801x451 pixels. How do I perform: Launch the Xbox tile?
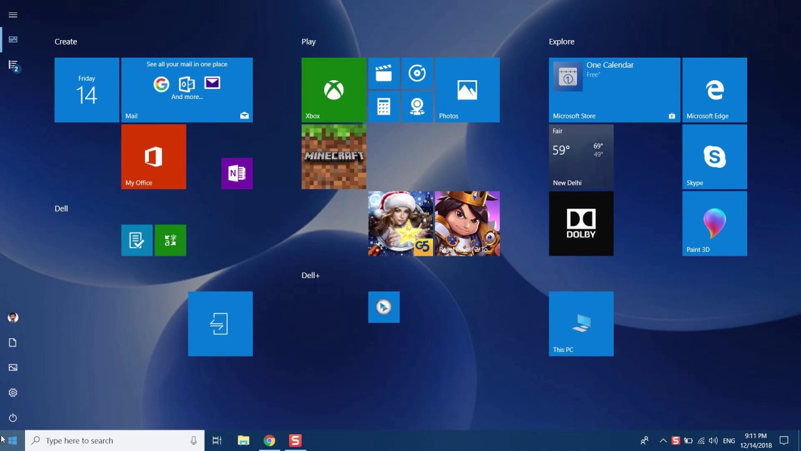334,90
